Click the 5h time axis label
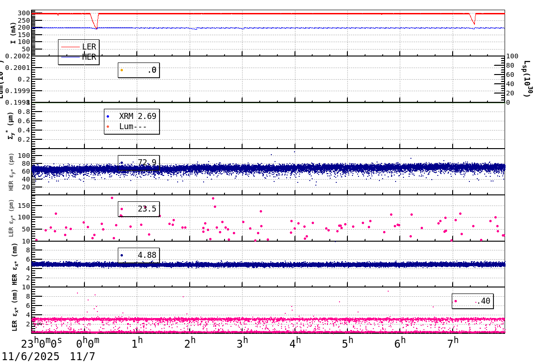 click(347, 343)
